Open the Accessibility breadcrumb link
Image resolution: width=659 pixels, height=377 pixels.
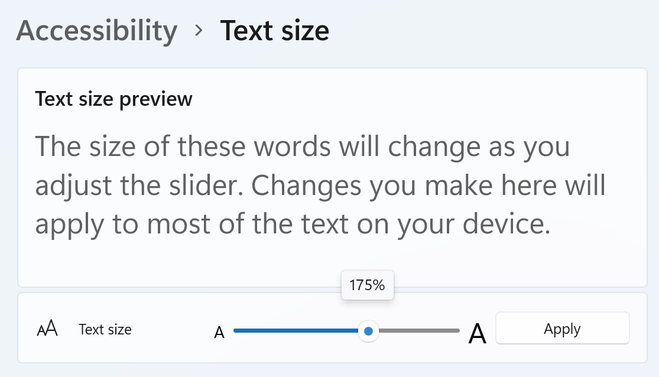(96, 30)
